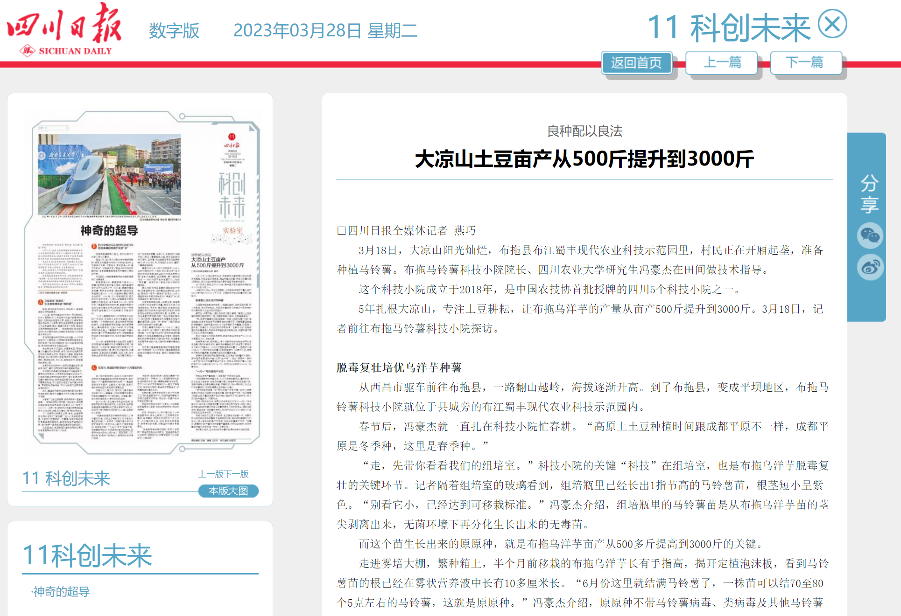
Task: Click the date 2023年03月28日 星期二
Action: [x=325, y=31]
